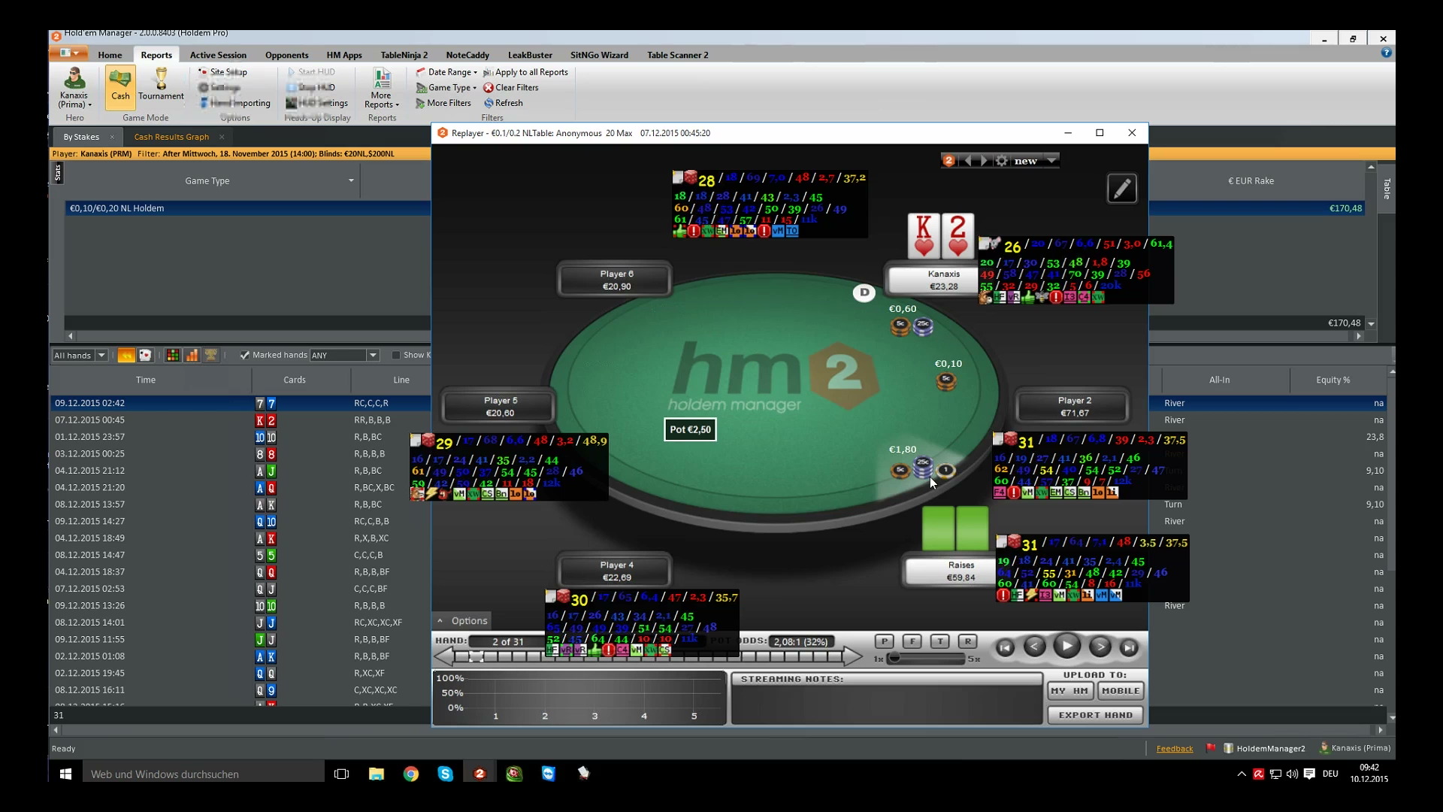1443x812 pixels.
Task: Play the hand replay
Action: pos(1066,646)
